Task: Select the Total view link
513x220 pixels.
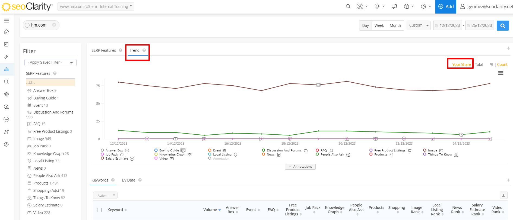Action: [479, 64]
